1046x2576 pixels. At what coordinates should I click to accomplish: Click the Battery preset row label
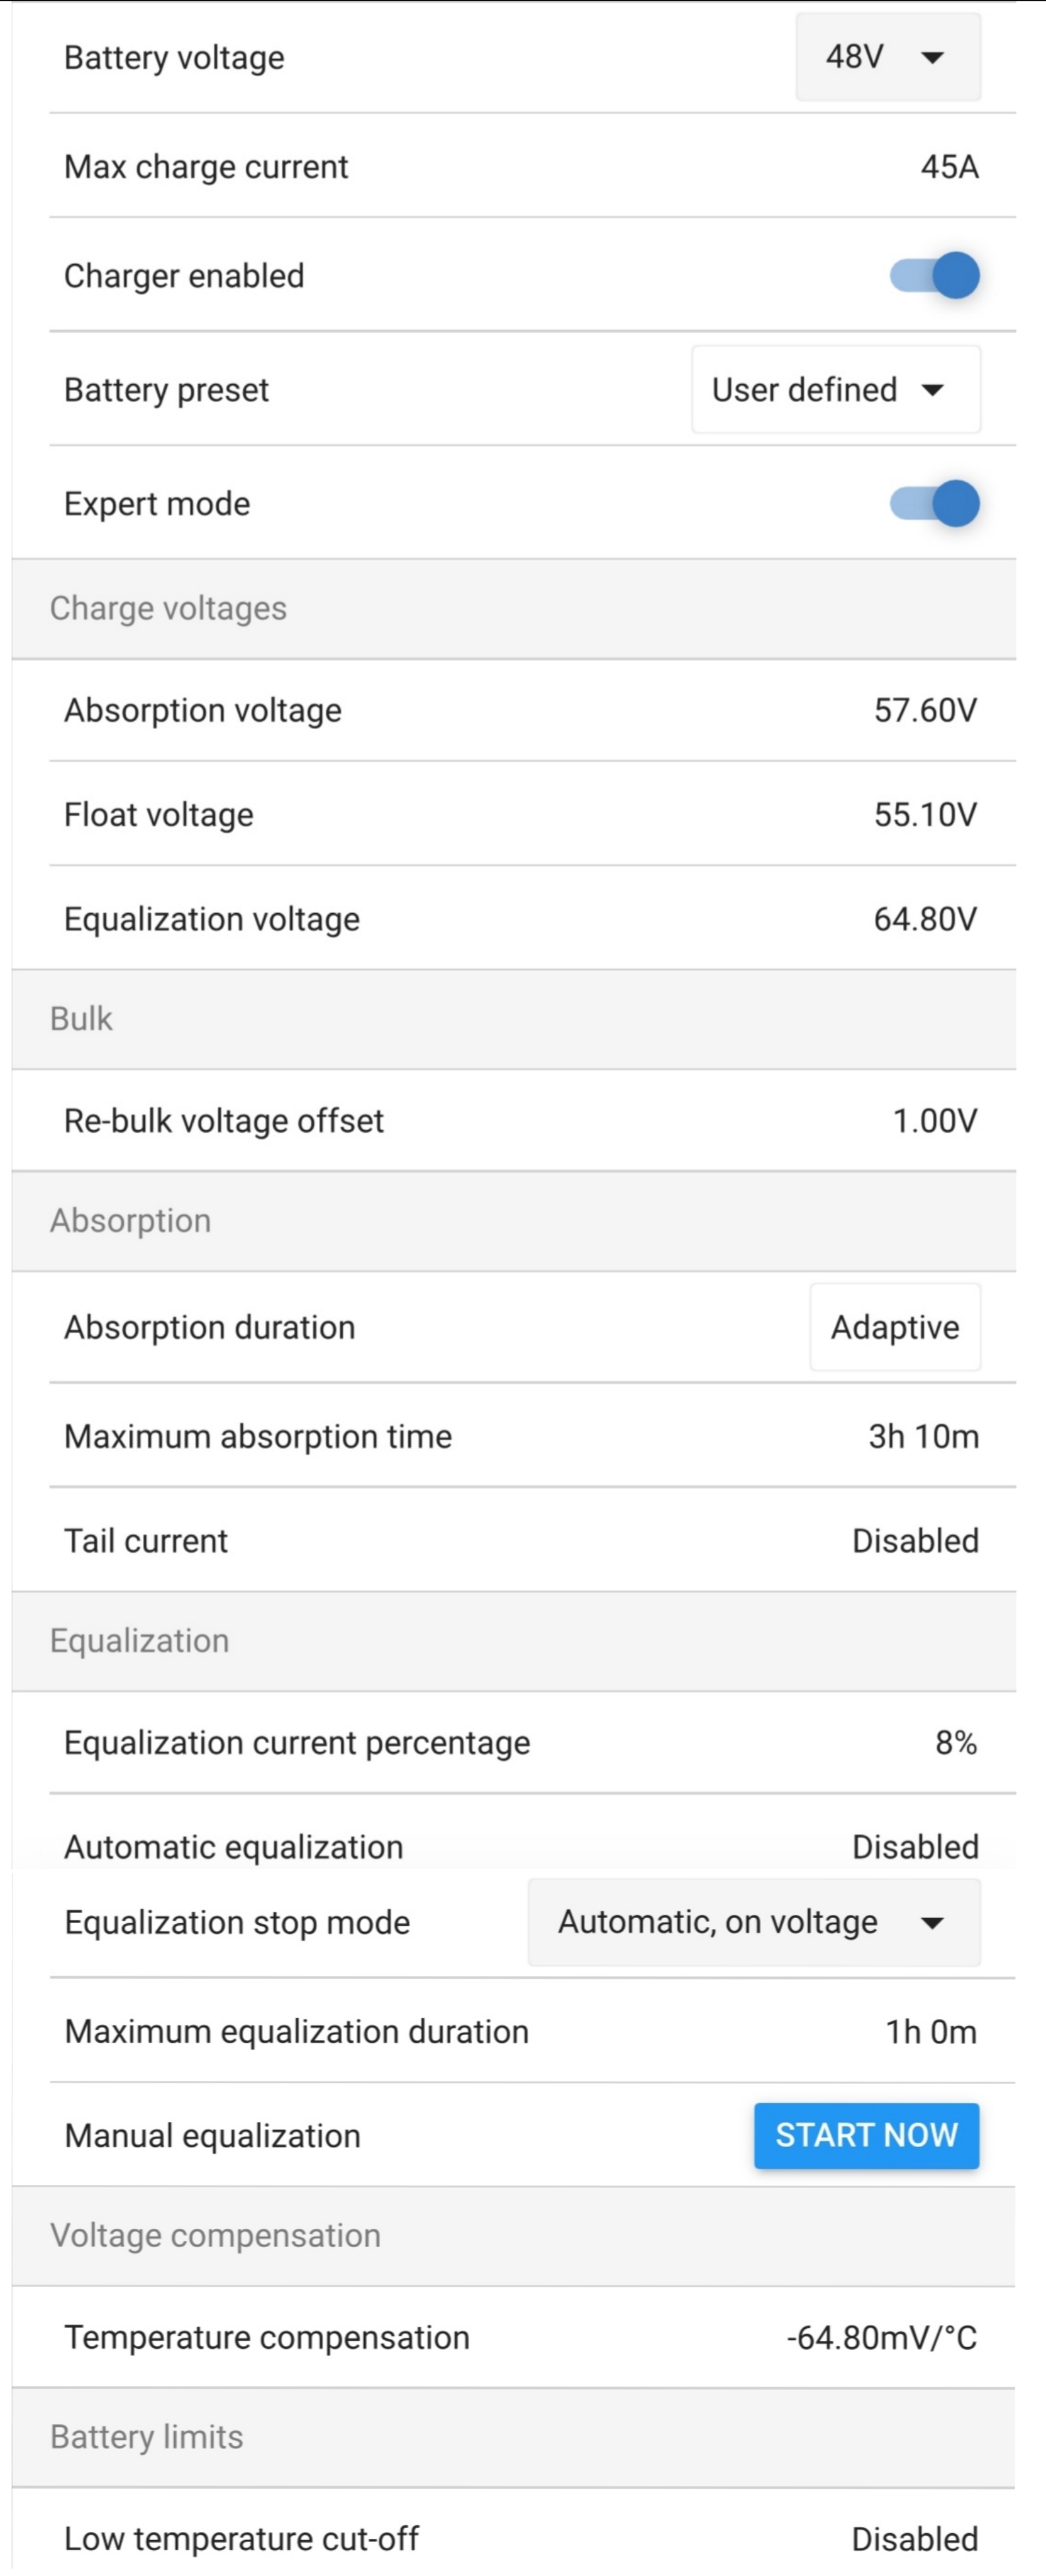click(166, 390)
